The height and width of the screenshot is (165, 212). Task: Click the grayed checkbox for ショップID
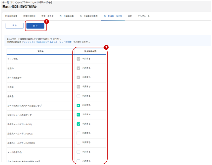click(79, 59)
